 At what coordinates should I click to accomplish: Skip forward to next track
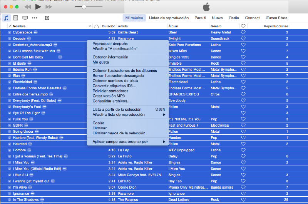click(x=49, y=7)
